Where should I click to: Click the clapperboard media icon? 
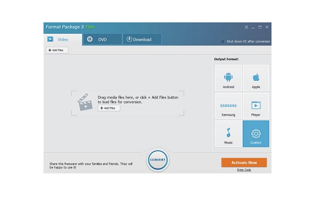pyautogui.click(x=85, y=102)
